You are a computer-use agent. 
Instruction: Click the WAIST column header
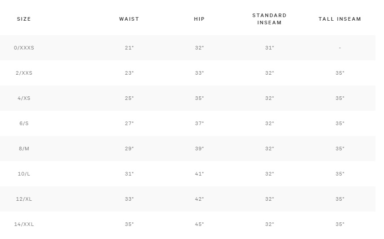click(x=129, y=19)
